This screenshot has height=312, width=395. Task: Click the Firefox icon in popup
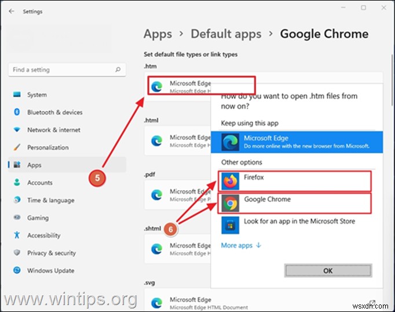(231, 181)
